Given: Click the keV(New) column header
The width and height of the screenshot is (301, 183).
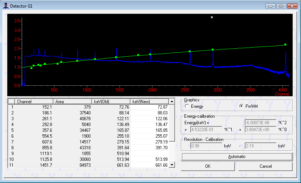Looking at the screenshot, I should (x=149, y=102).
